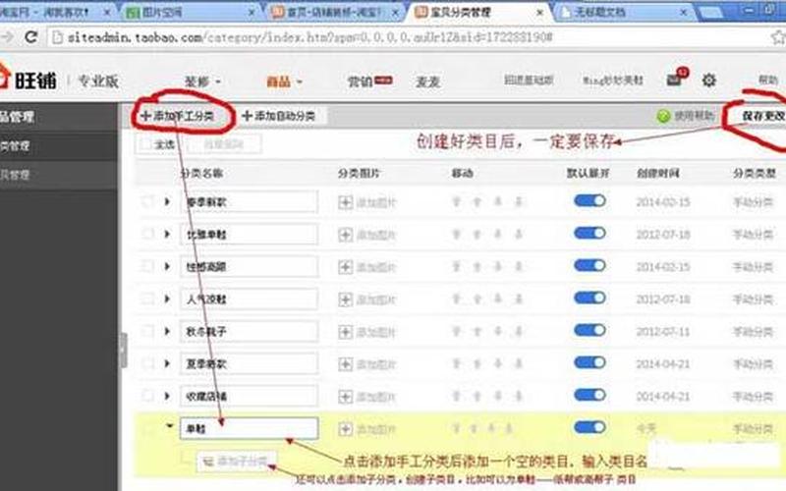Image resolution: width=786 pixels, height=491 pixels.
Task: Click add-image icon for 收藏店铺 row
Action: pyautogui.click(x=345, y=397)
